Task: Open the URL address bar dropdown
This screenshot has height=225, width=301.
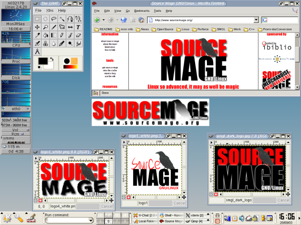Action: [256, 20]
